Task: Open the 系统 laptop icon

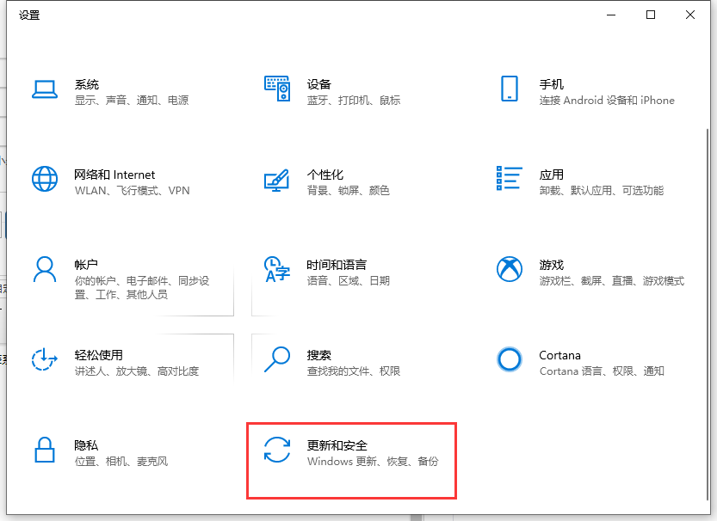Action: [45, 89]
